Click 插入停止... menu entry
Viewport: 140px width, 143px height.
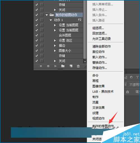click(100, 10)
